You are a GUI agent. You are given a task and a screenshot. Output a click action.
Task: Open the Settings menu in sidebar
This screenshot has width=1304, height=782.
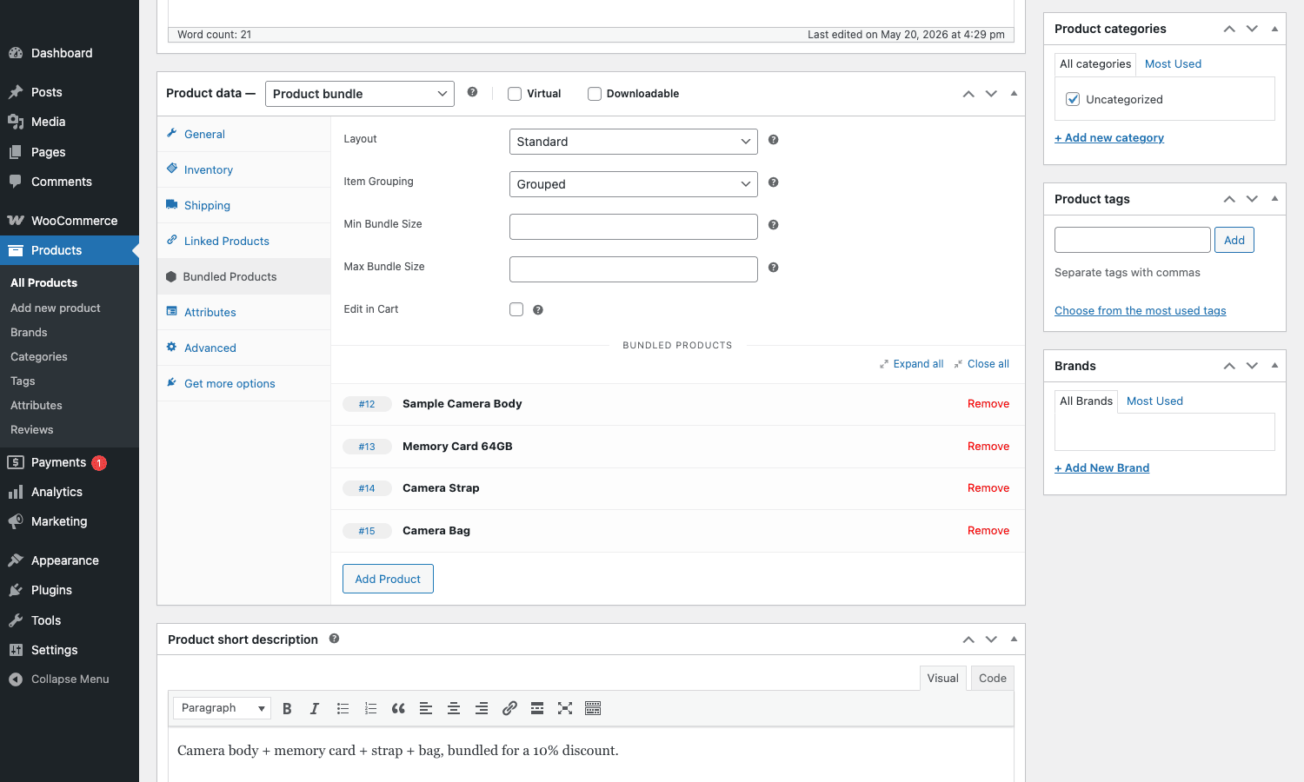[70, 650]
